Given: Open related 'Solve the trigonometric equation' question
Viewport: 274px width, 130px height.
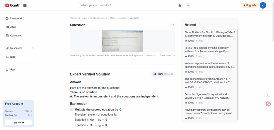Looking at the screenshot, I should point(208,96).
